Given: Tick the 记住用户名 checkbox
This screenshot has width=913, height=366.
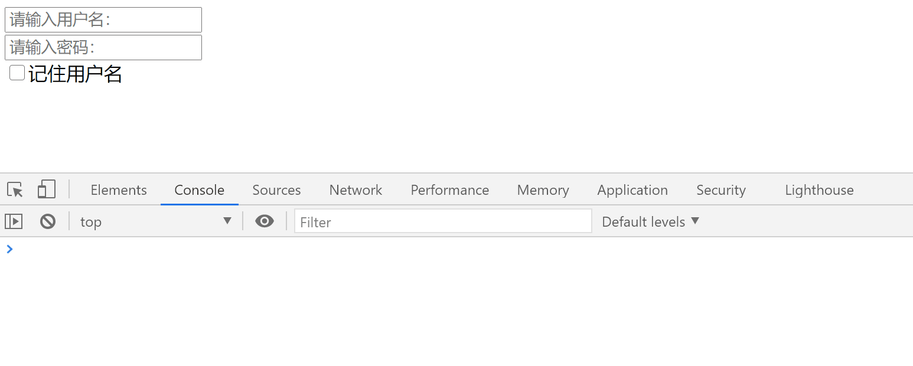Looking at the screenshot, I should [17, 73].
